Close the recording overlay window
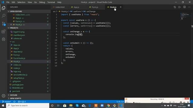 pos(187,99)
